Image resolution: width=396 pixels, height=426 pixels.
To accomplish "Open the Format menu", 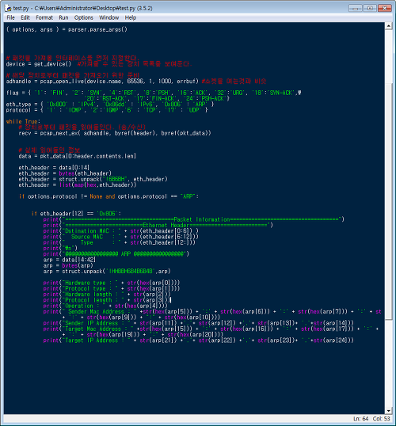I will point(44,17).
